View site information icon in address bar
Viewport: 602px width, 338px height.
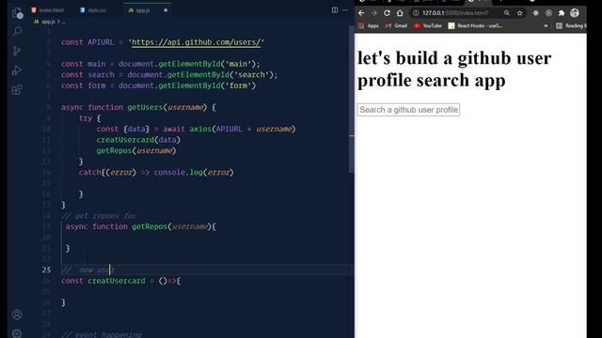pyautogui.click(x=416, y=13)
